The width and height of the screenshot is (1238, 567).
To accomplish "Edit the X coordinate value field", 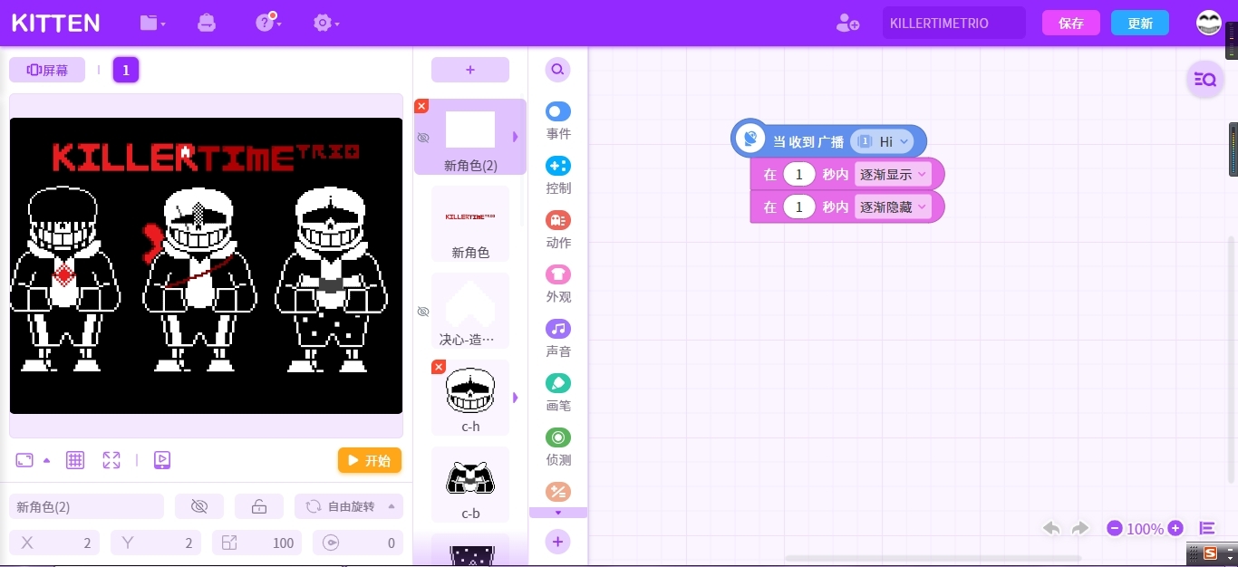I will click(x=55, y=543).
